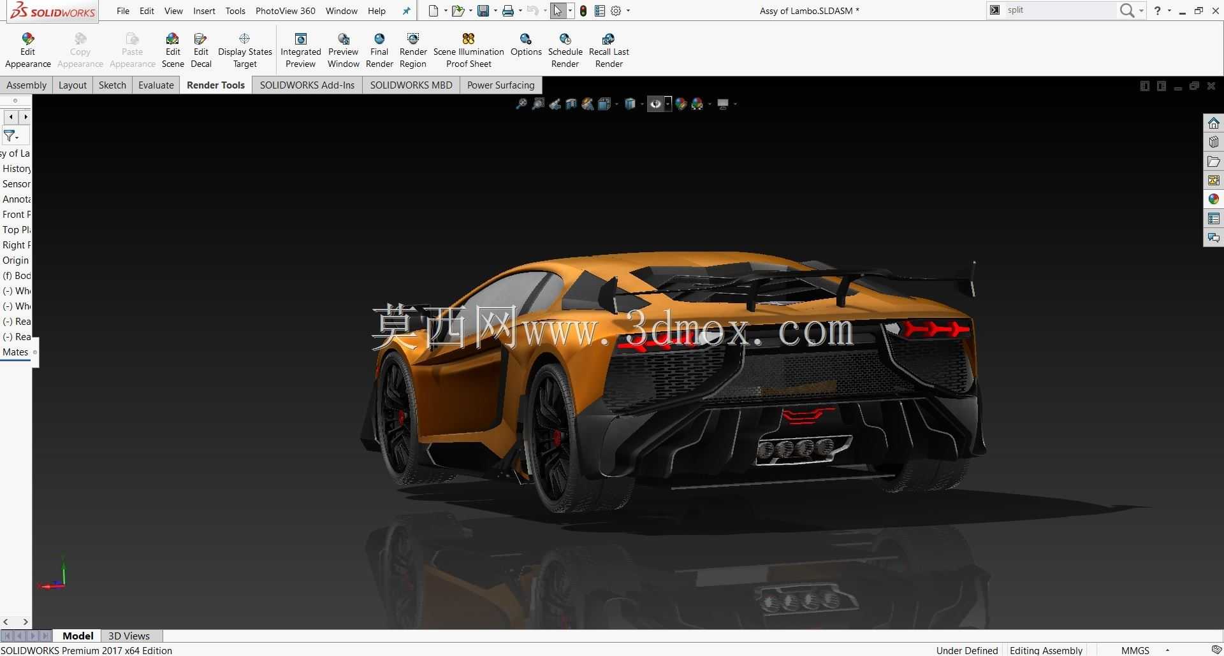The image size is (1224, 656).
Task: Click Apply Scene icon in viewport toolbar
Action: [697, 104]
